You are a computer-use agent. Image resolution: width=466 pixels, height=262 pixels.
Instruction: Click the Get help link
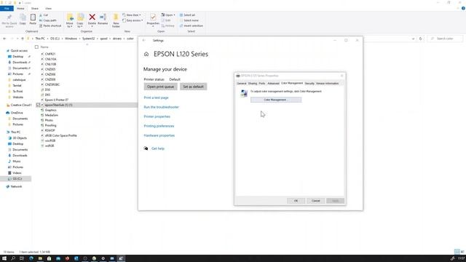coord(158,148)
